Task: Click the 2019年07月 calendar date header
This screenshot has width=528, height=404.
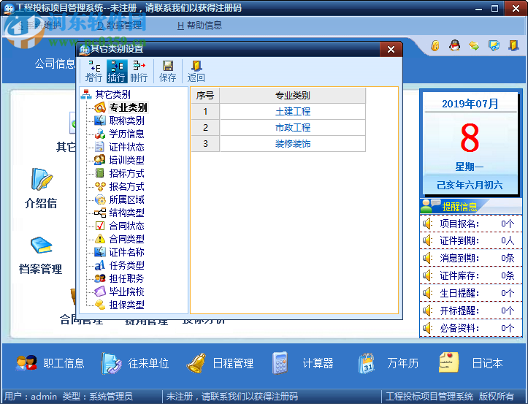Action: click(470, 104)
